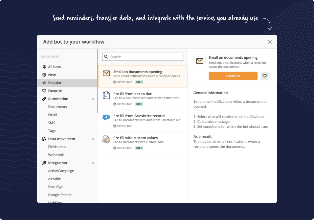Click the heart icon beside Favorite category
The image size is (314, 220).
point(44,91)
